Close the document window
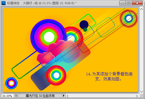 point(137,3)
